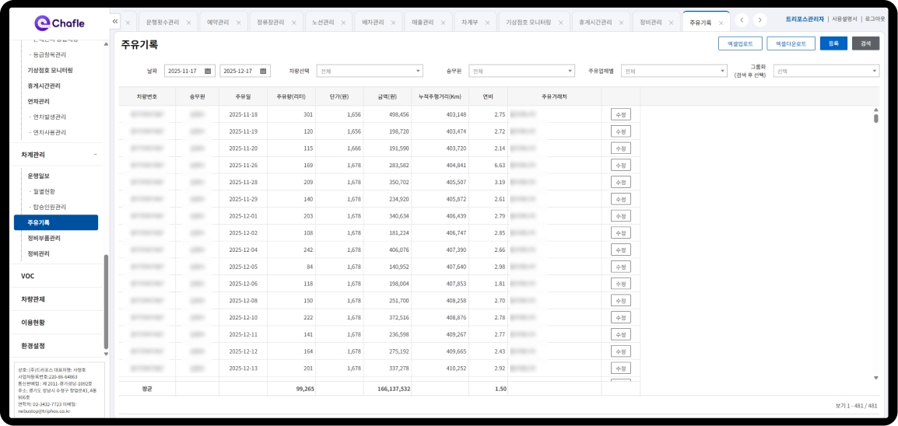Expand the 그룹화 selection dropdown

point(826,71)
